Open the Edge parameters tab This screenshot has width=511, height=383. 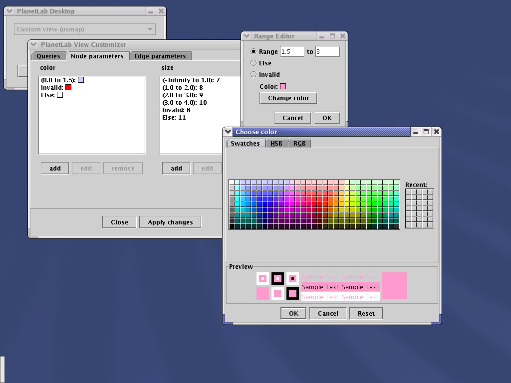coord(160,56)
